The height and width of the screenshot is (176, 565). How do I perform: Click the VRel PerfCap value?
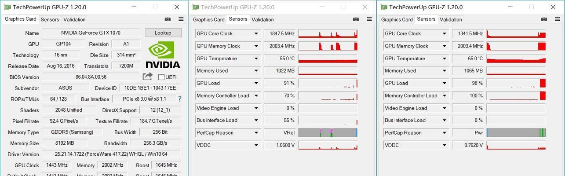coord(280,133)
